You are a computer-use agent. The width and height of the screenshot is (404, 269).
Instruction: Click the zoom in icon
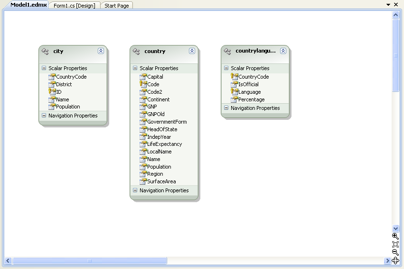[x=395, y=236]
